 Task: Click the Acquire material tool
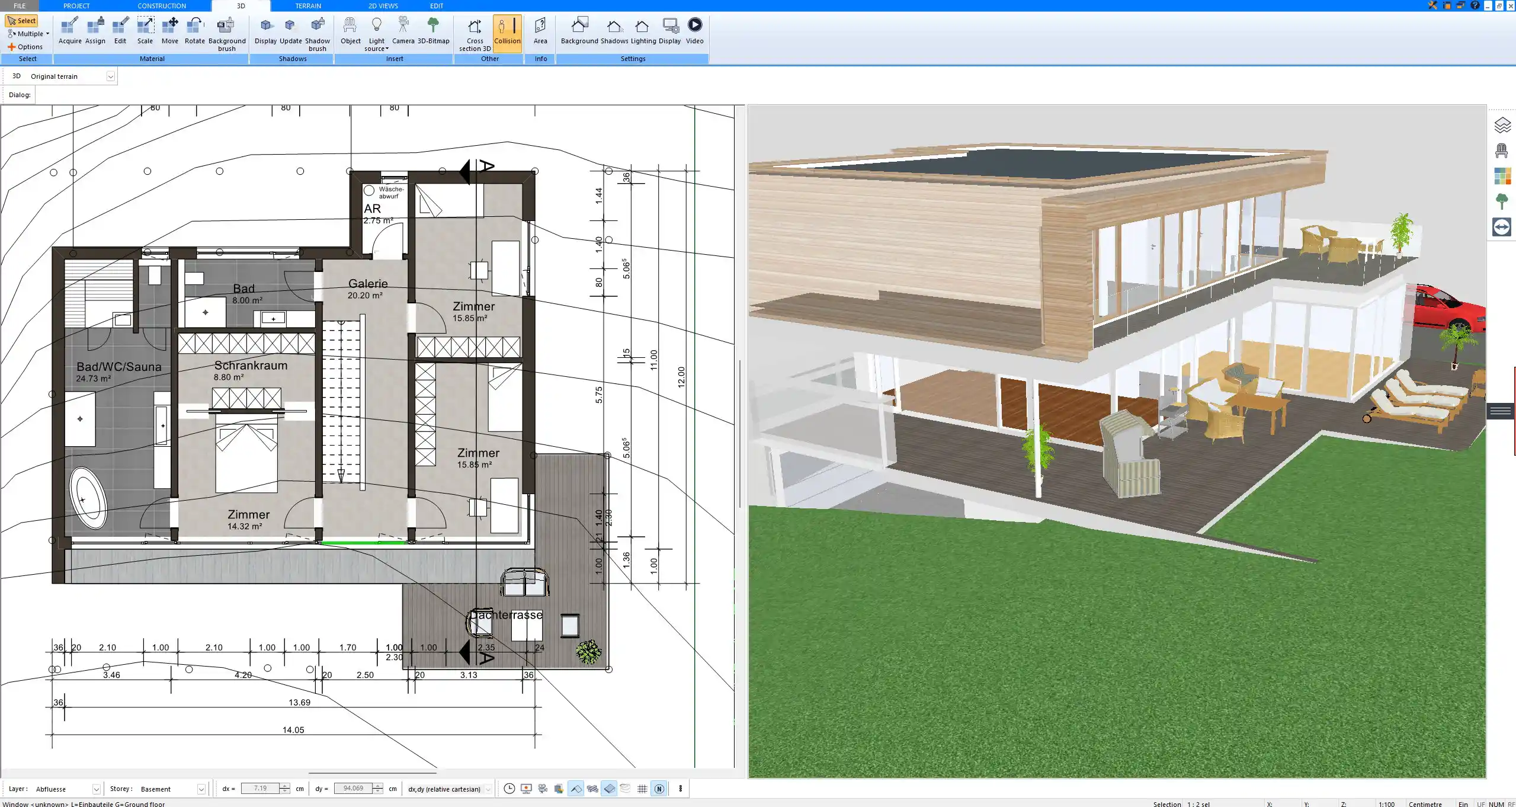coord(70,31)
